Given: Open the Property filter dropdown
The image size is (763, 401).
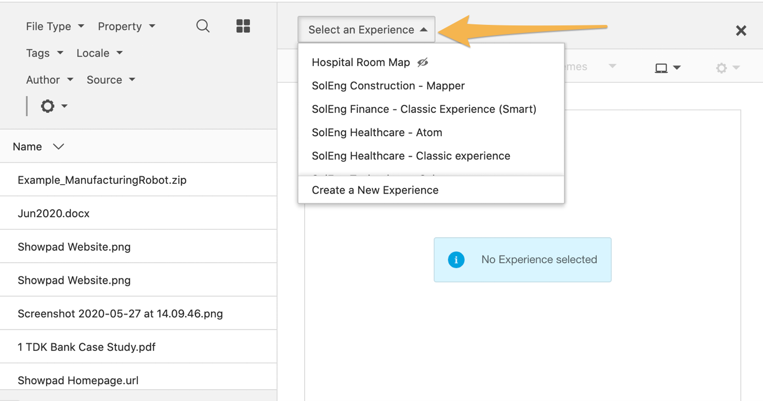Looking at the screenshot, I should coord(126,26).
